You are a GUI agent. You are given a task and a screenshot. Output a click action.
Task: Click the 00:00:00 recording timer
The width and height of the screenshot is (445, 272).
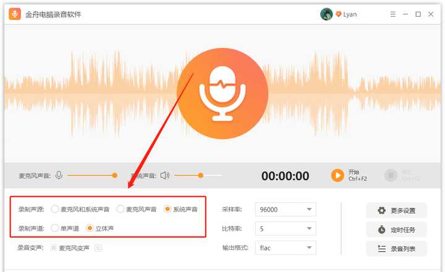coord(285,176)
